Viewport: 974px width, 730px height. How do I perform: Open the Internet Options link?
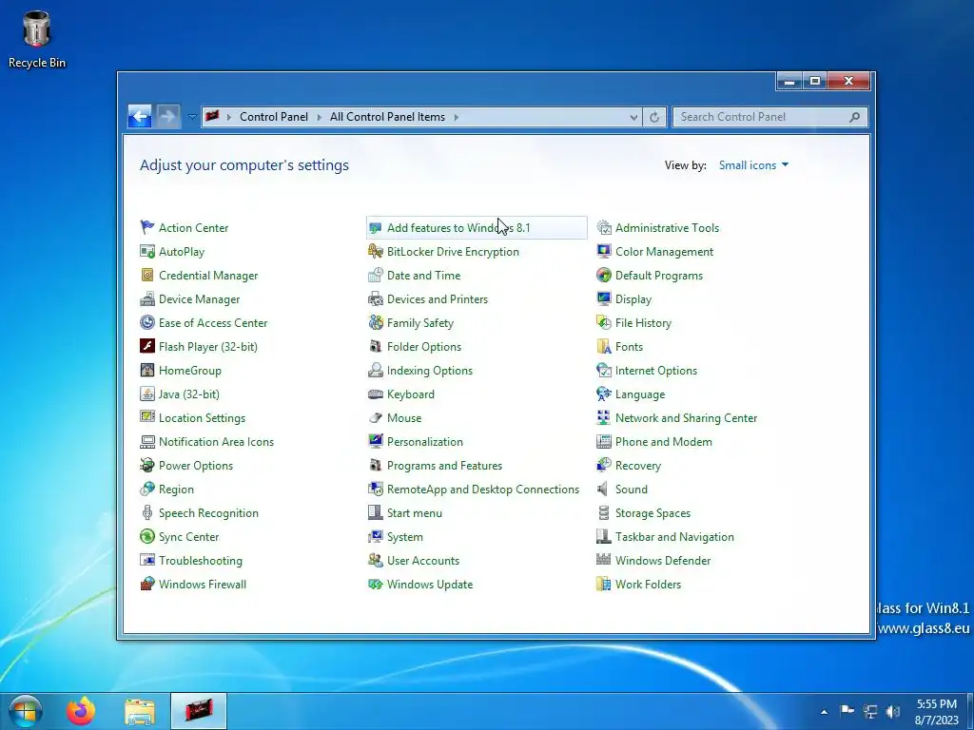tap(656, 371)
